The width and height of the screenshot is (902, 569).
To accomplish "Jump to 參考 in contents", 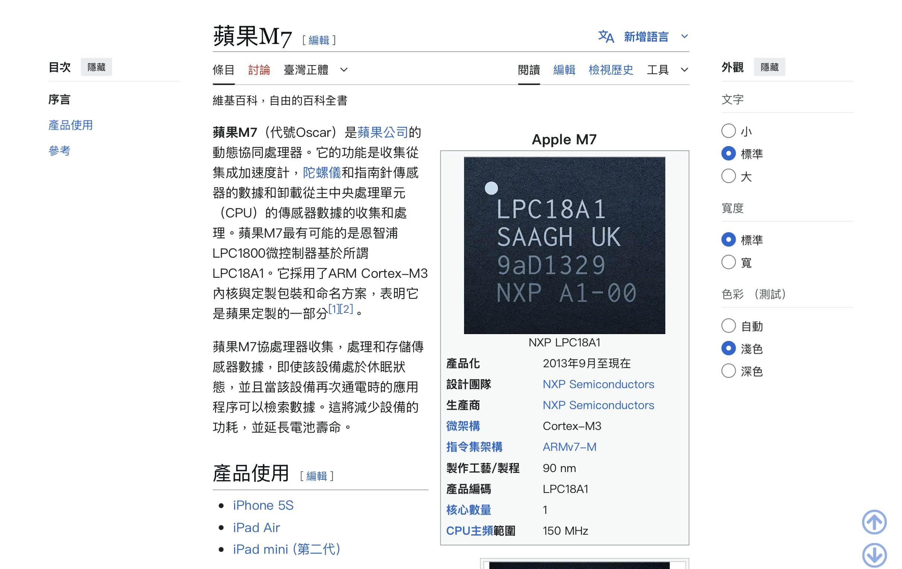I will pos(59,151).
